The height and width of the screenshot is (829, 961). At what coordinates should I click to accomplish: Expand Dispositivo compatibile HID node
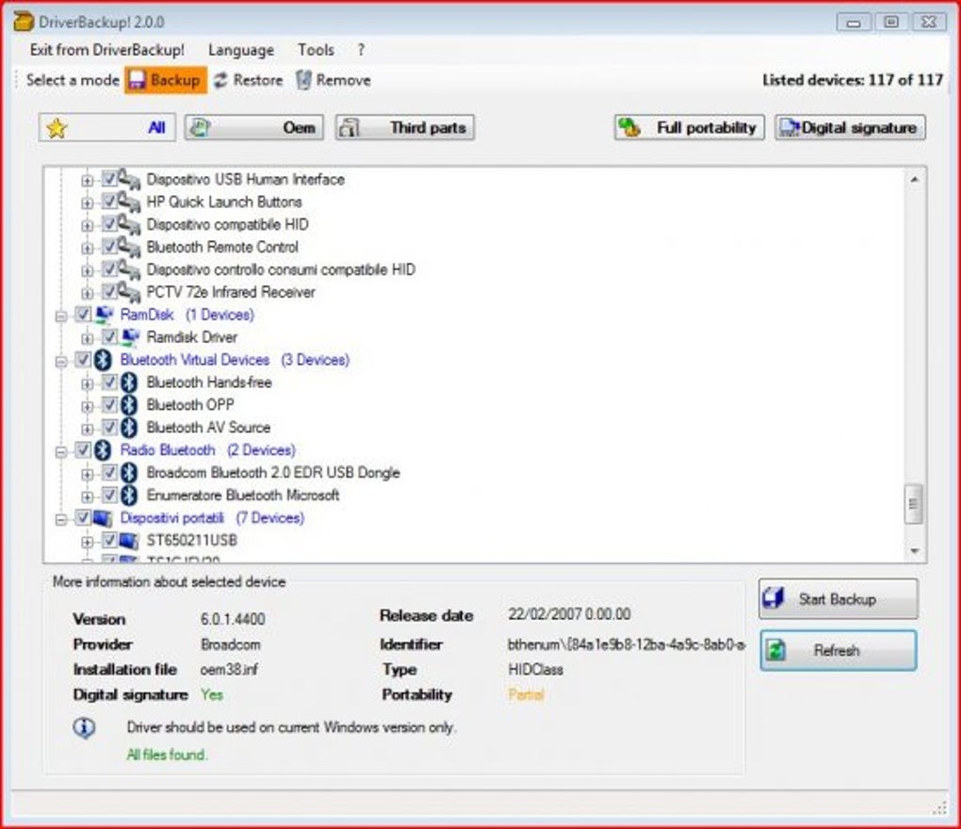(87, 226)
